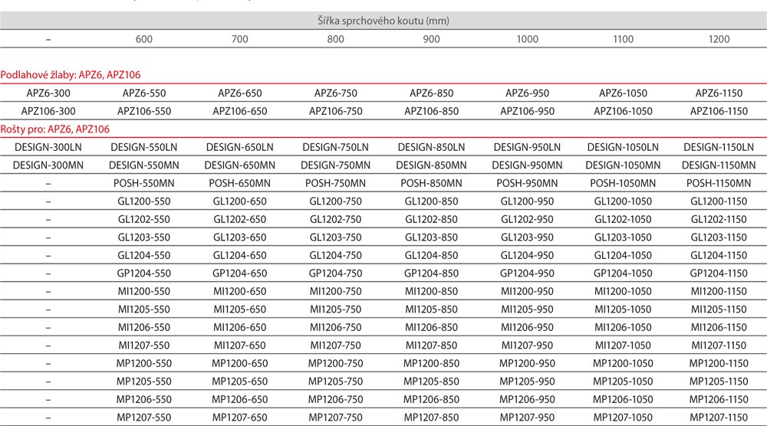Viewport: 767px width, 426px height.
Task: Click the 'Podlahové žlaby: APZ6, APZ106' heading
Action: coord(70,74)
